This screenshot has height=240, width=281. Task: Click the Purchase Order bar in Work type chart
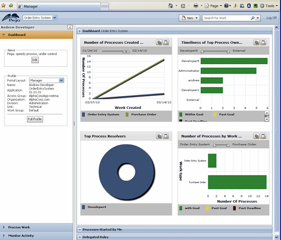pos(237,182)
